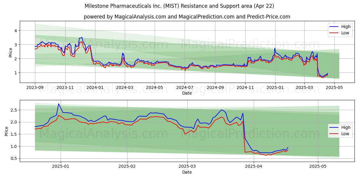The image size is (359, 179).
Task: Click the 2025-04 x-axis label on bottom chart
Action: tap(254, 167)
